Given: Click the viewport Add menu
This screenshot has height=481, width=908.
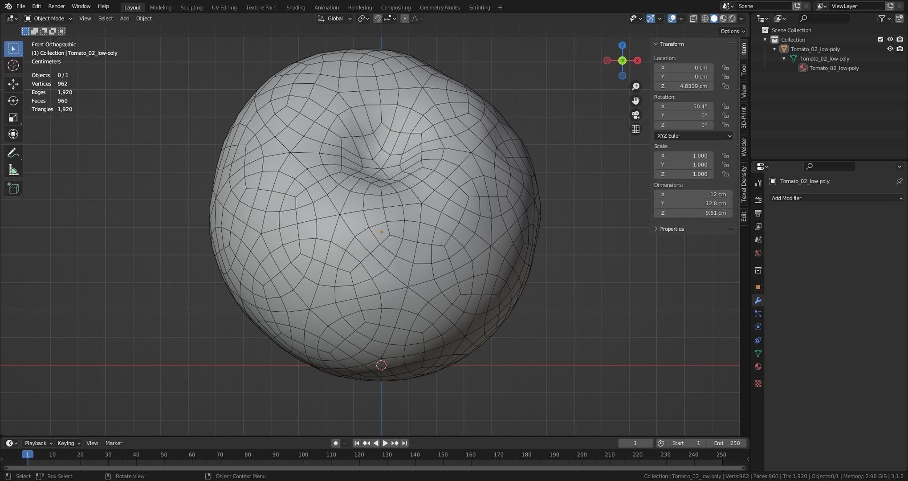Looking at the screenshot, I should (125, 18).
